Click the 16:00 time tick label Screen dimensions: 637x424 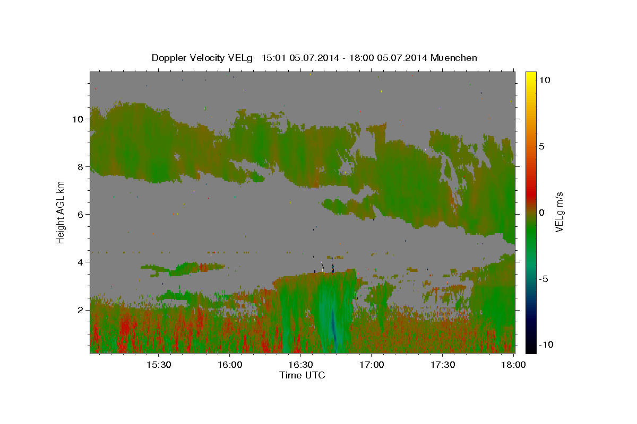(229, 365)
